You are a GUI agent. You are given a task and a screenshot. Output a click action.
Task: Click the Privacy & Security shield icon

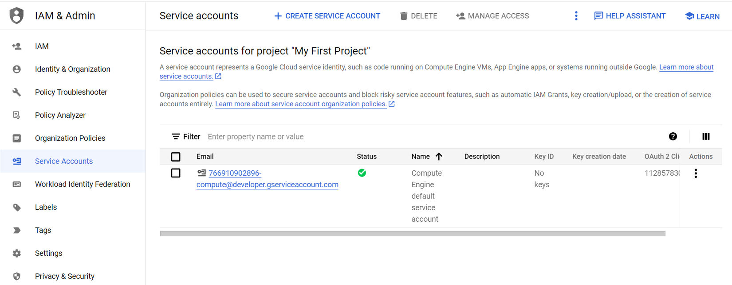point(17,276)
